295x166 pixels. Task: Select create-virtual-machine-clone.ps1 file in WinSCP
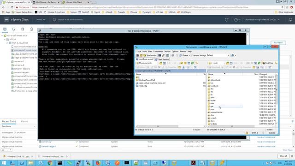click(x=152, y=83)
